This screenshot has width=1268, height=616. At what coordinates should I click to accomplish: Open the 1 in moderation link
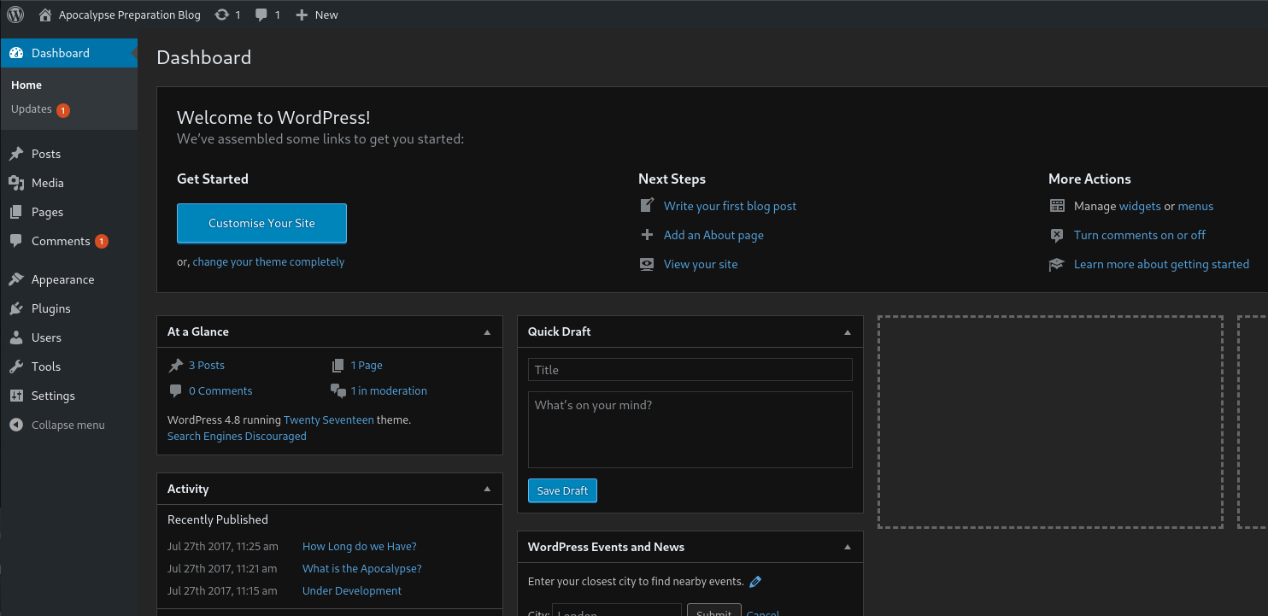click(389, 390)
